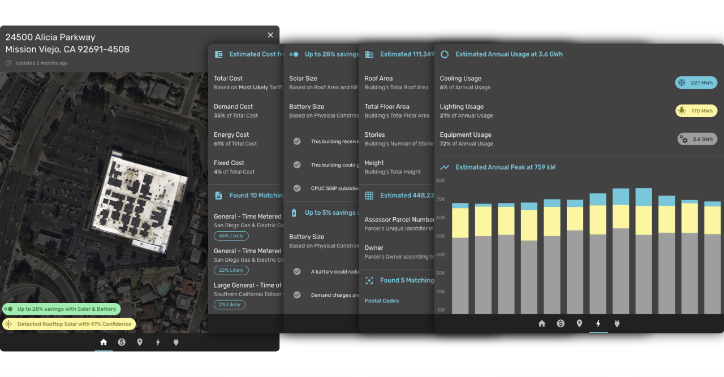Click the trend icon beside Estimated Annual Peak

(x=445, y=167)
